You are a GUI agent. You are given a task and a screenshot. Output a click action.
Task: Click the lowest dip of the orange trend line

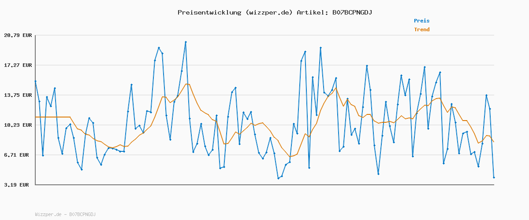(290, 157)
